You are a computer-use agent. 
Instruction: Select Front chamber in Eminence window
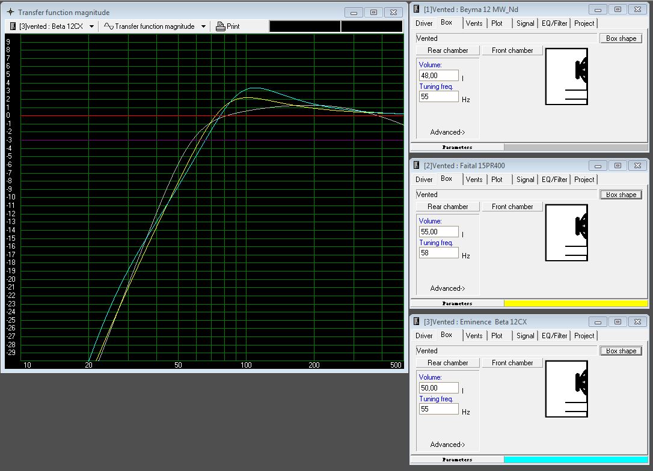512,362
